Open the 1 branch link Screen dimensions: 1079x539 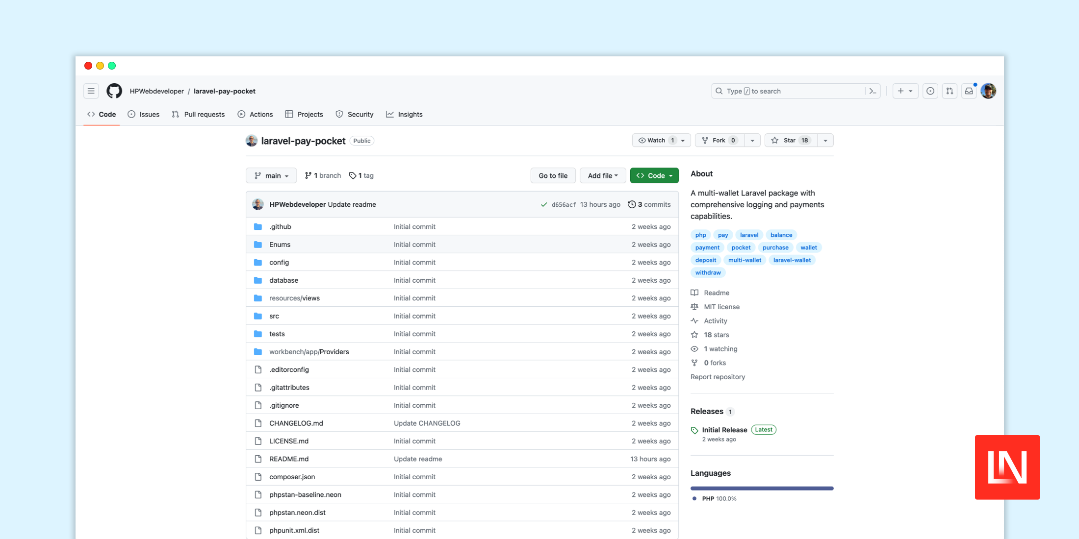[x=323, y=175]
